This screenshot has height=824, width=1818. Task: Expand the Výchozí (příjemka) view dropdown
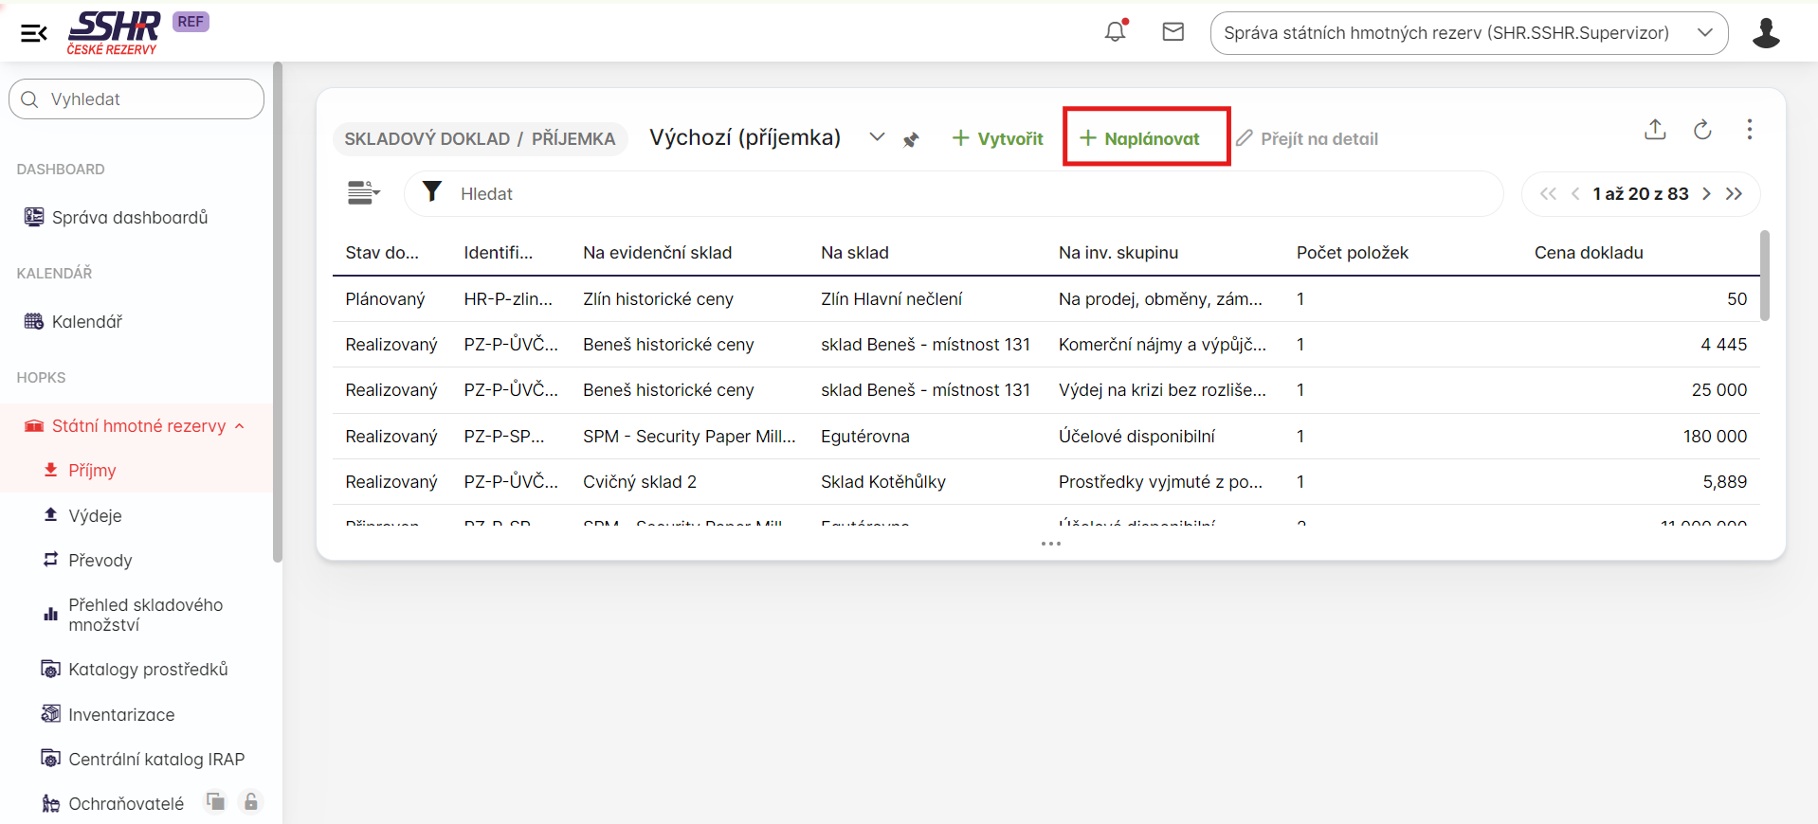tap(877, 138)
